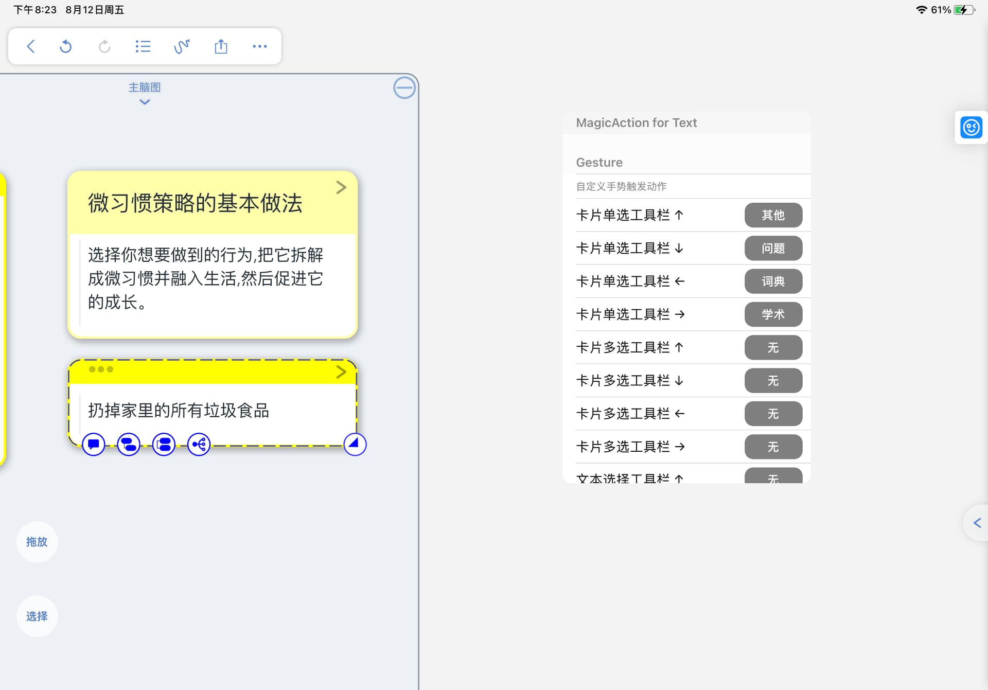Open the three-dot more options menu

tap(260, 46)
